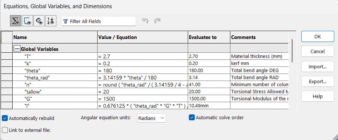This screenshot has height=140, width=338.
Task: Open the Help button
Action: tap(318, 96)
